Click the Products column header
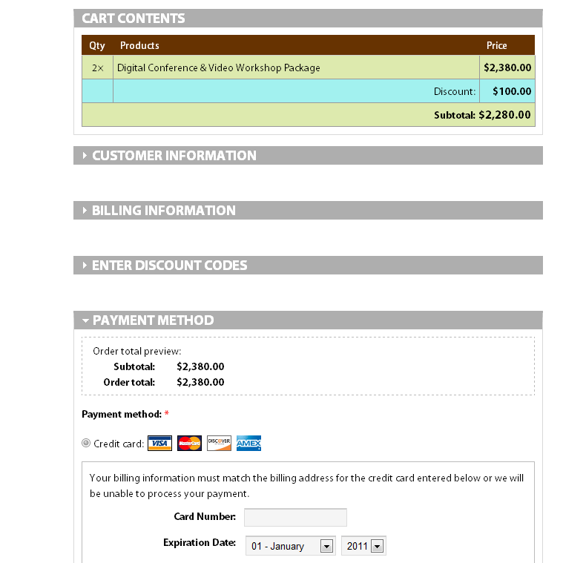563x563 pixels. coord(139,45)
